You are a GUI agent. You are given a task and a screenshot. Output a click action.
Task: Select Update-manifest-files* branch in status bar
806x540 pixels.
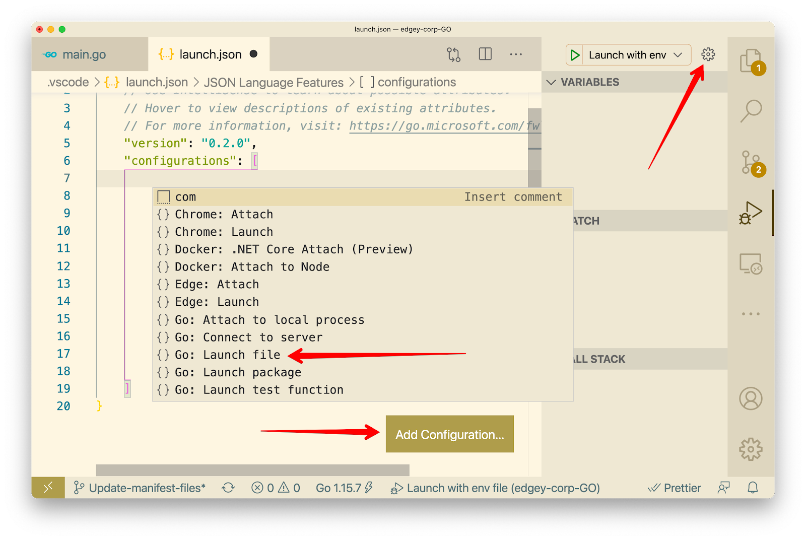click(140, 488)
